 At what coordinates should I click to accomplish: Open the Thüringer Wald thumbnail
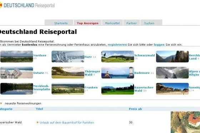(x=68, y=73)
